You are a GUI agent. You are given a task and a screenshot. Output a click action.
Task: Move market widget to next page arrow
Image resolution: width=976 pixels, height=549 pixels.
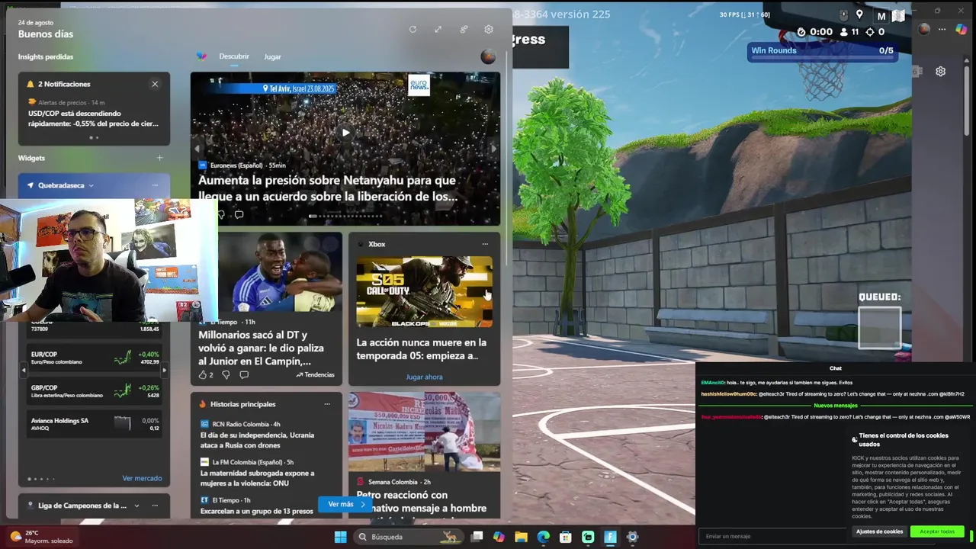[x=164, y=371]
